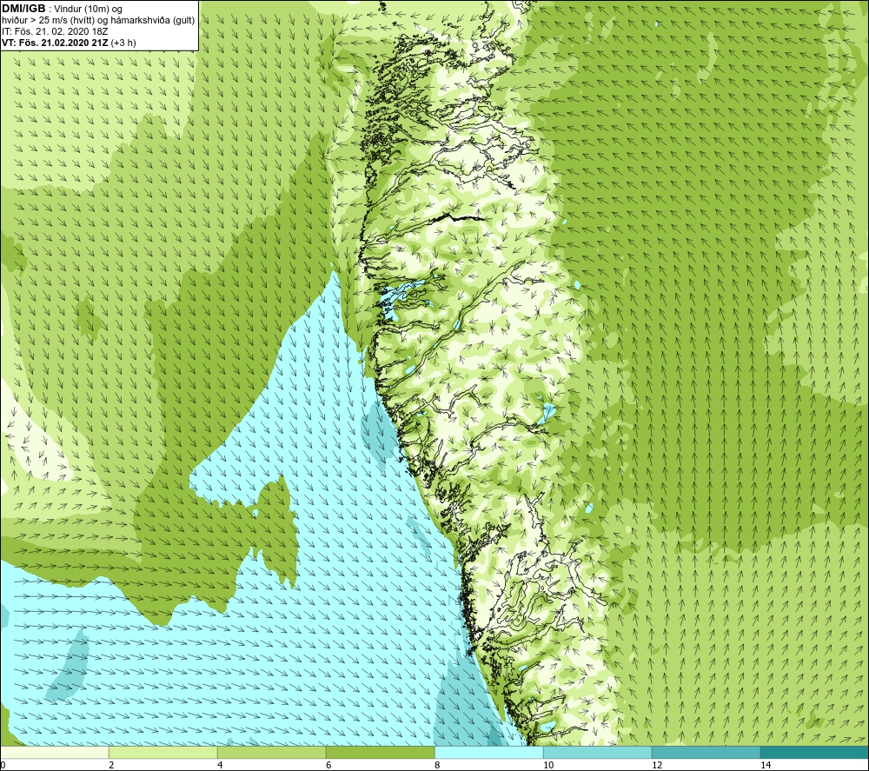
Task: Click the scale label 8
Action: (437, 765)
